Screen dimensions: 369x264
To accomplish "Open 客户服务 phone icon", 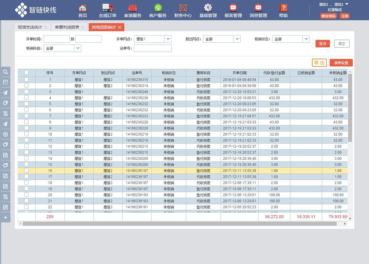I will coord(158,8).
